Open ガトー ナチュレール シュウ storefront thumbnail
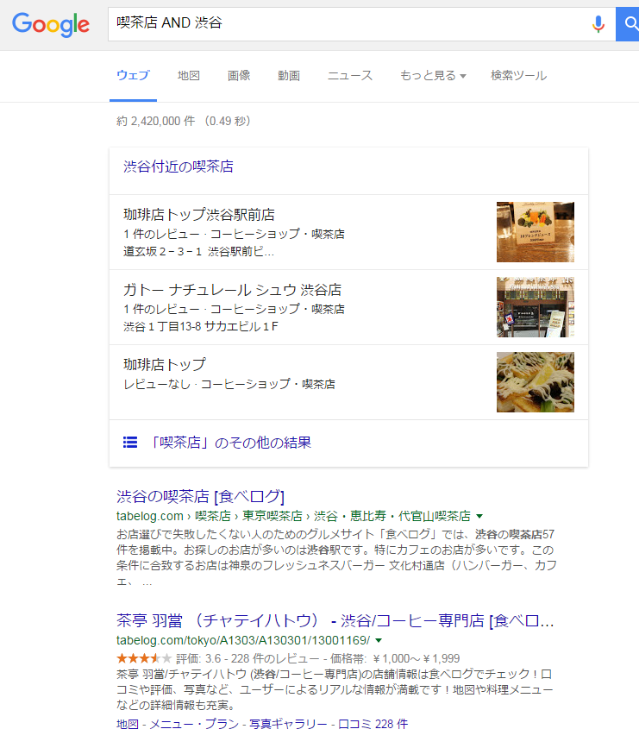The image size is (639, 748). [535, 307]
